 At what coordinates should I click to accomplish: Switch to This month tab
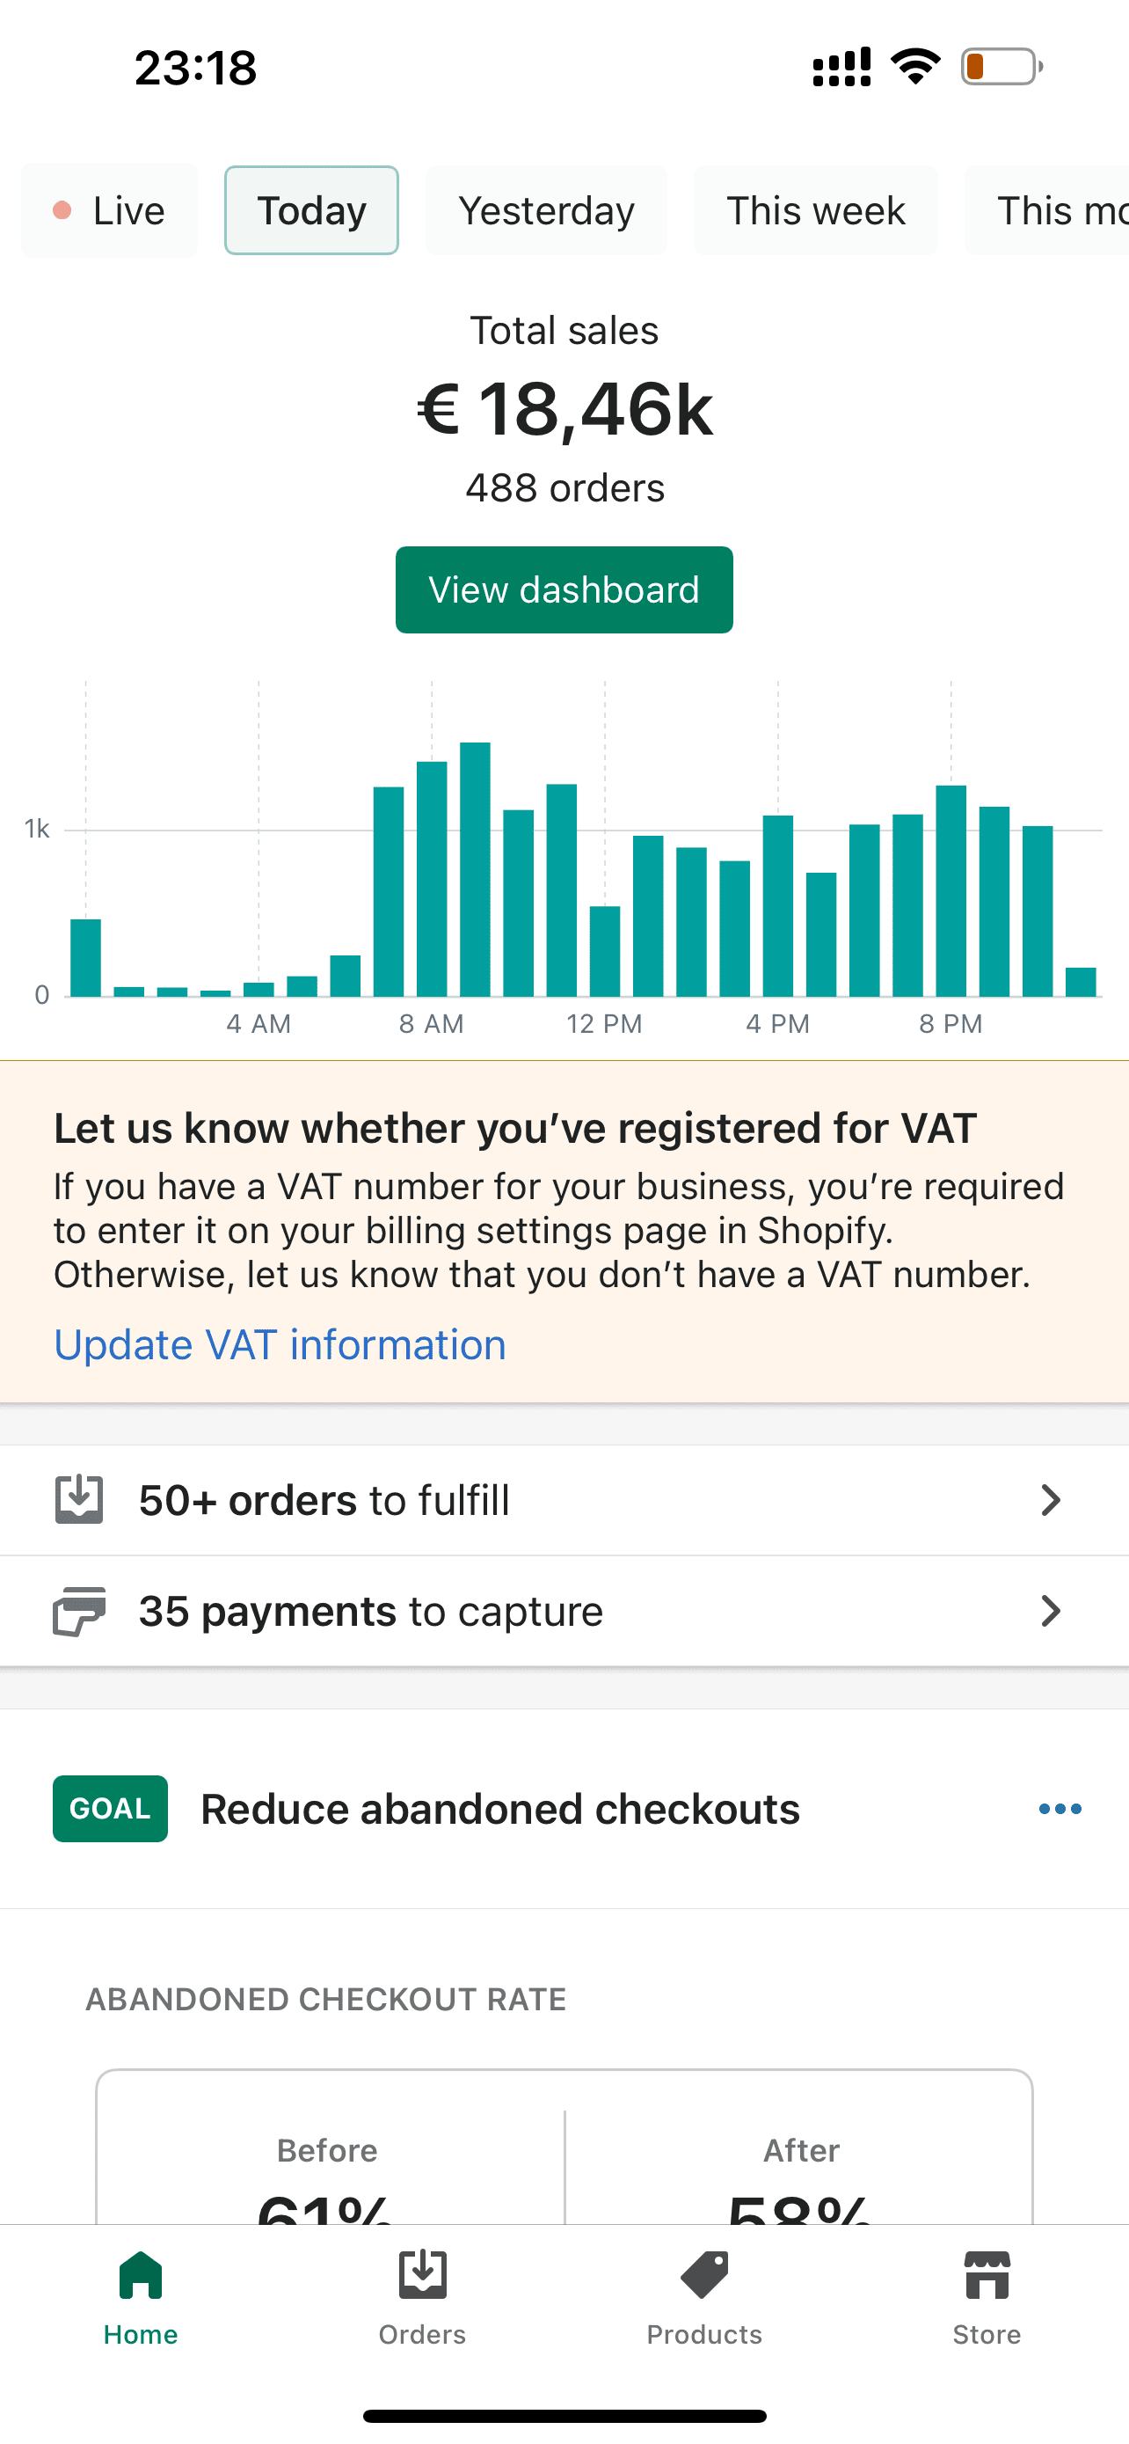coord(1053,210)
